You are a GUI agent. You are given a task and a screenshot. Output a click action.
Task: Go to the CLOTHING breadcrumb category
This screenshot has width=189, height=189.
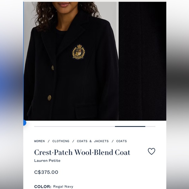pyautogui.click(x=61, y=141)
